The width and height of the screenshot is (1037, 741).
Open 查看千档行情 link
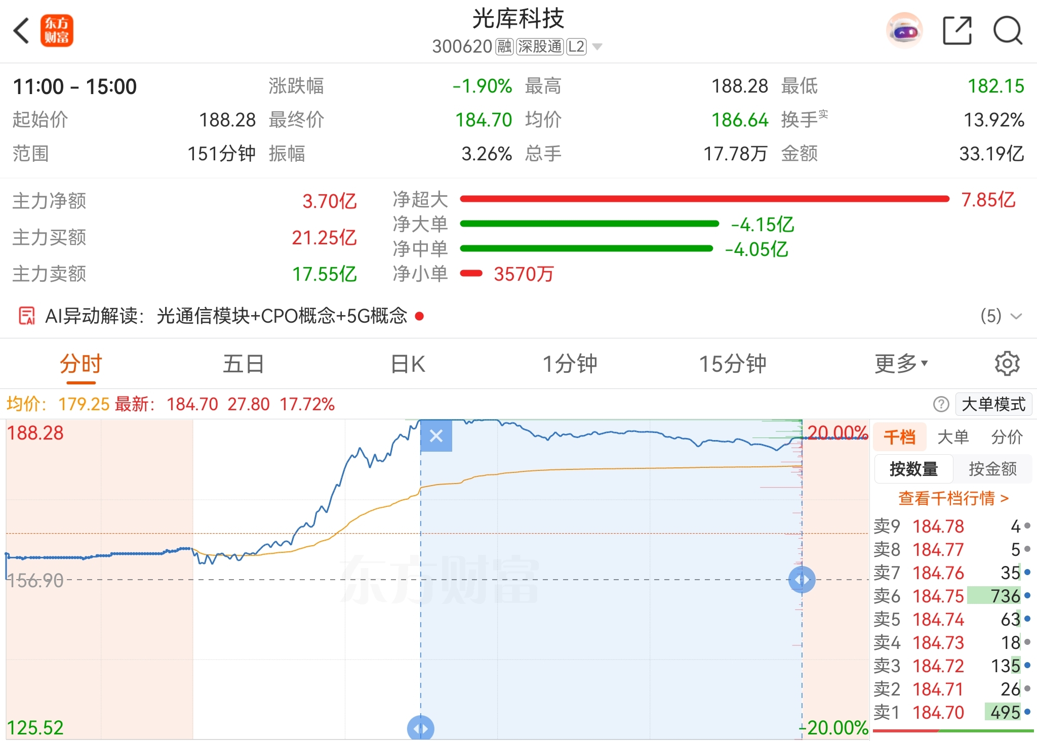pos(953,498)
